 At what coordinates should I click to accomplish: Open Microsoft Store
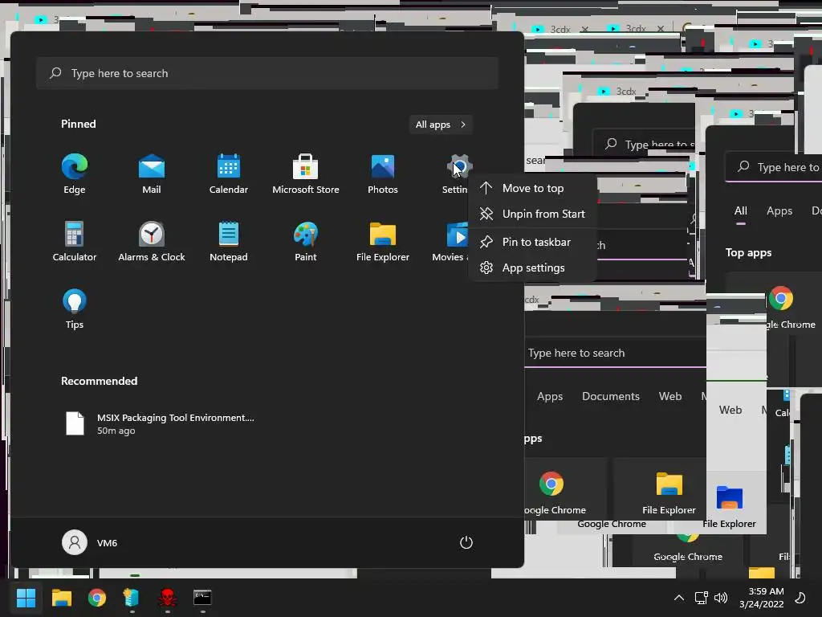[x=306, y=174]
